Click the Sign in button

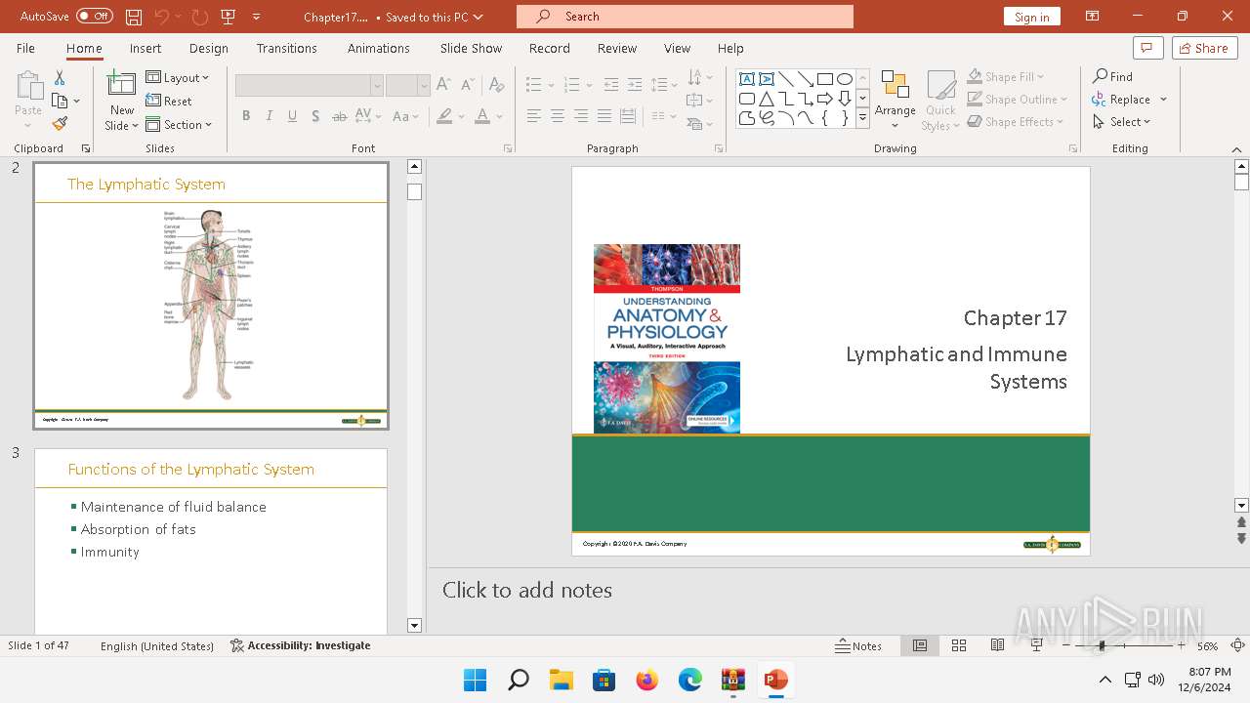pyautogui.click(x=1031, y=17)
